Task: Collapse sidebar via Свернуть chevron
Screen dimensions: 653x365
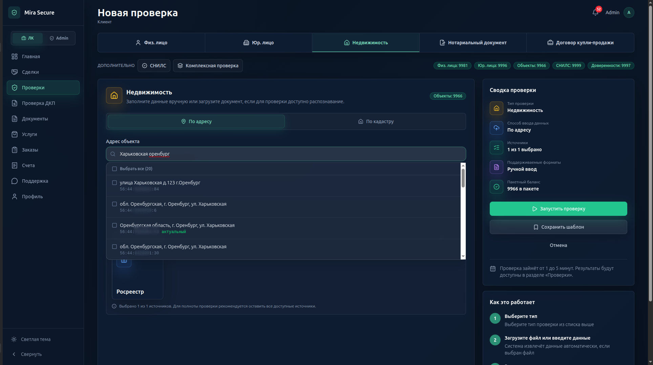Action: tap(14, 354)
